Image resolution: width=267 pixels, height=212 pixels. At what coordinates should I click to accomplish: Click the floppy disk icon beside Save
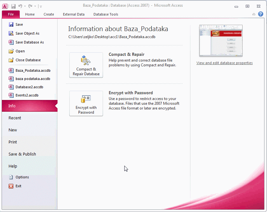(11, 24)
